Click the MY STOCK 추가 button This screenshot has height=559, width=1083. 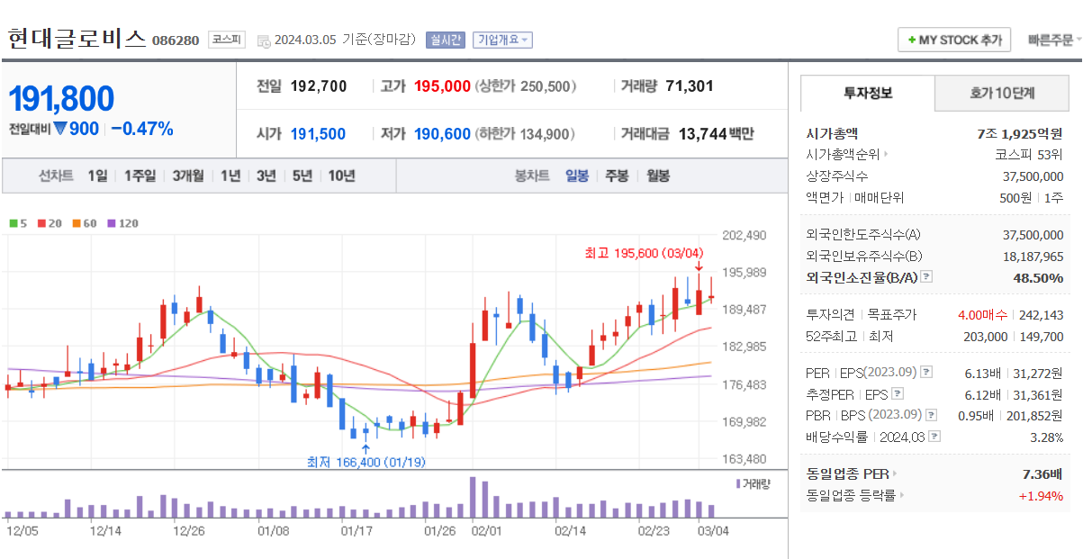954,41
